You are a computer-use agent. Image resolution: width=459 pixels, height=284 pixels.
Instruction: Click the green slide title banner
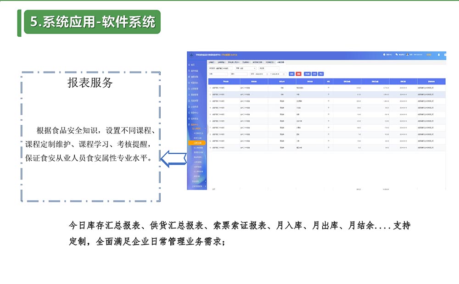pyautogui.click(x=92, y=22)
